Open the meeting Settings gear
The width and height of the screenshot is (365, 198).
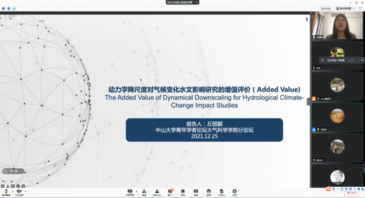234,191
